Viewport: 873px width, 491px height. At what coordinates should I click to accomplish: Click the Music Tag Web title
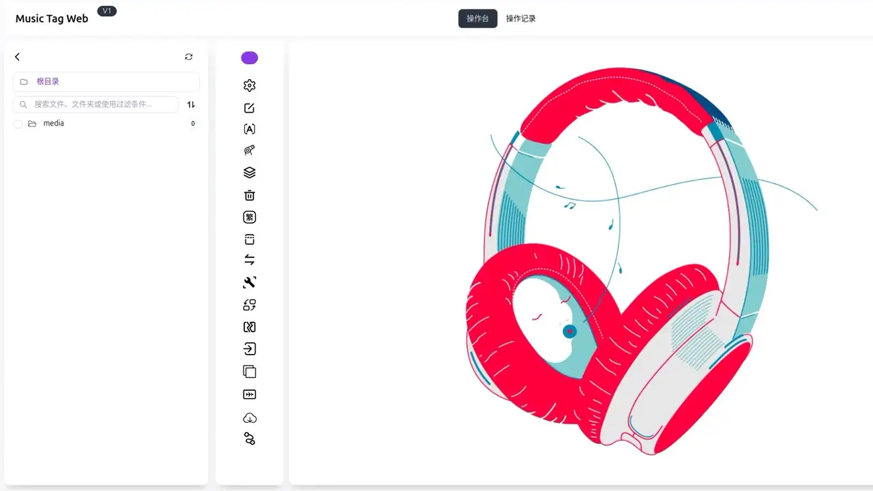tap(52, 18)
